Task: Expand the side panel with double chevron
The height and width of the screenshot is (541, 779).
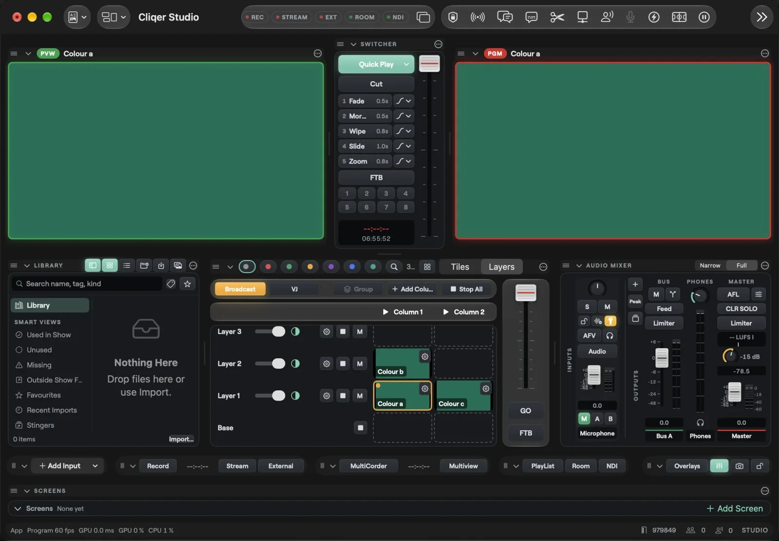Action: pyautogui.click(x=762, y=17)
